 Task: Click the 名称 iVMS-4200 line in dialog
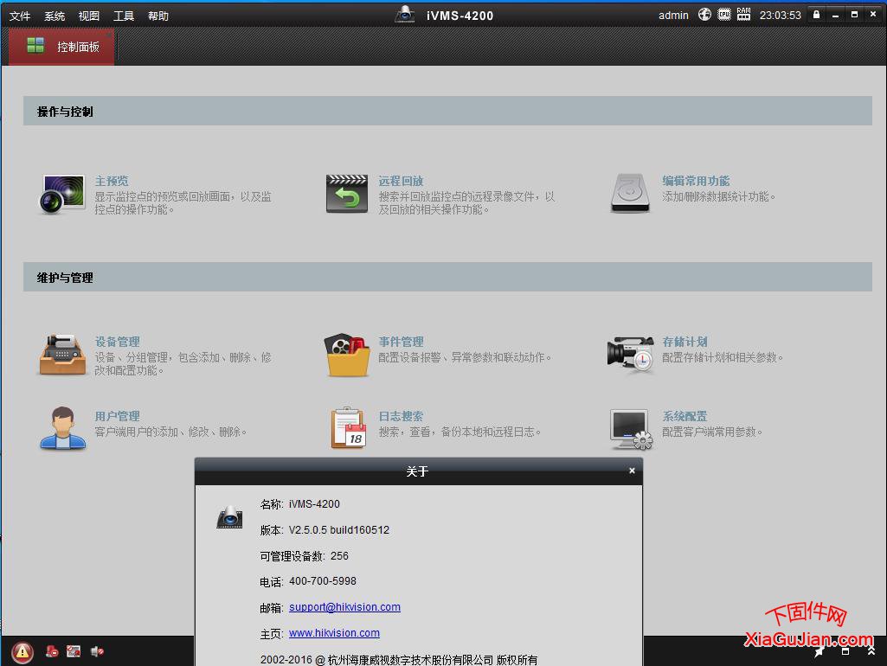coord(299,503)
